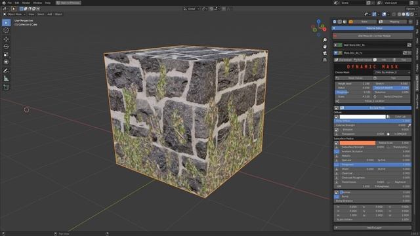The width and height of the screenshot is (420, 236).
Task: Open the editor type dropdown
Action: (6, 9)
